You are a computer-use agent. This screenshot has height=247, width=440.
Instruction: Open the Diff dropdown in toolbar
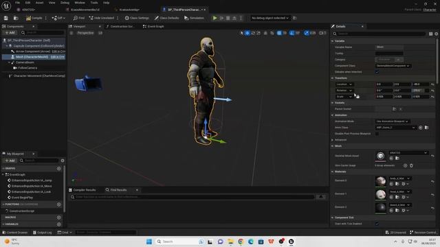click(x=58, y=18)
